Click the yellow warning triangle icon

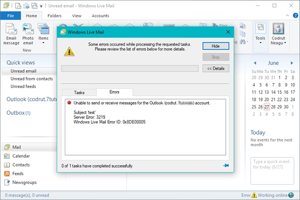pos(69,51)
